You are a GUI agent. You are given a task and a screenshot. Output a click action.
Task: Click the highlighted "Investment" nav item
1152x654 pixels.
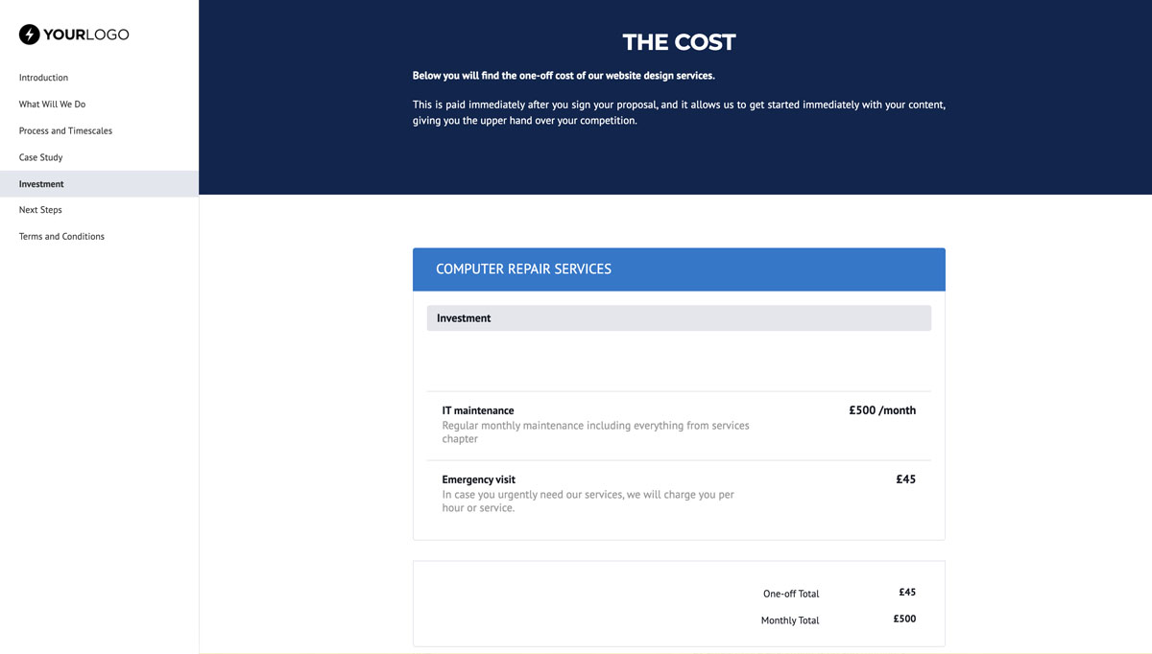click(x=40, y=183)
